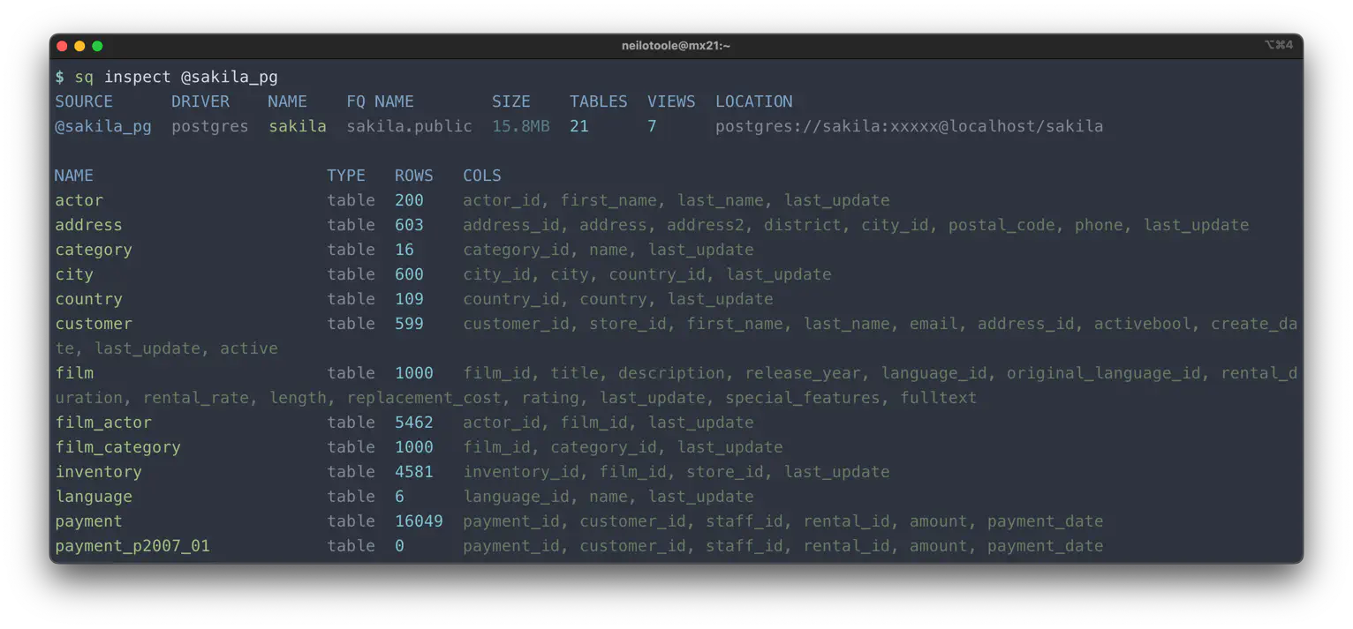Click the film_actor table name
Image resolution: width=1353 pixels, height=629 pixels.
(103, 423)
